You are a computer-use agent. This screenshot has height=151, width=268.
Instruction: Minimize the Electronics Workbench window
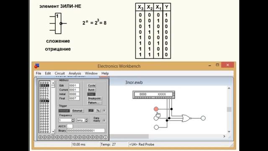[210, 65]
